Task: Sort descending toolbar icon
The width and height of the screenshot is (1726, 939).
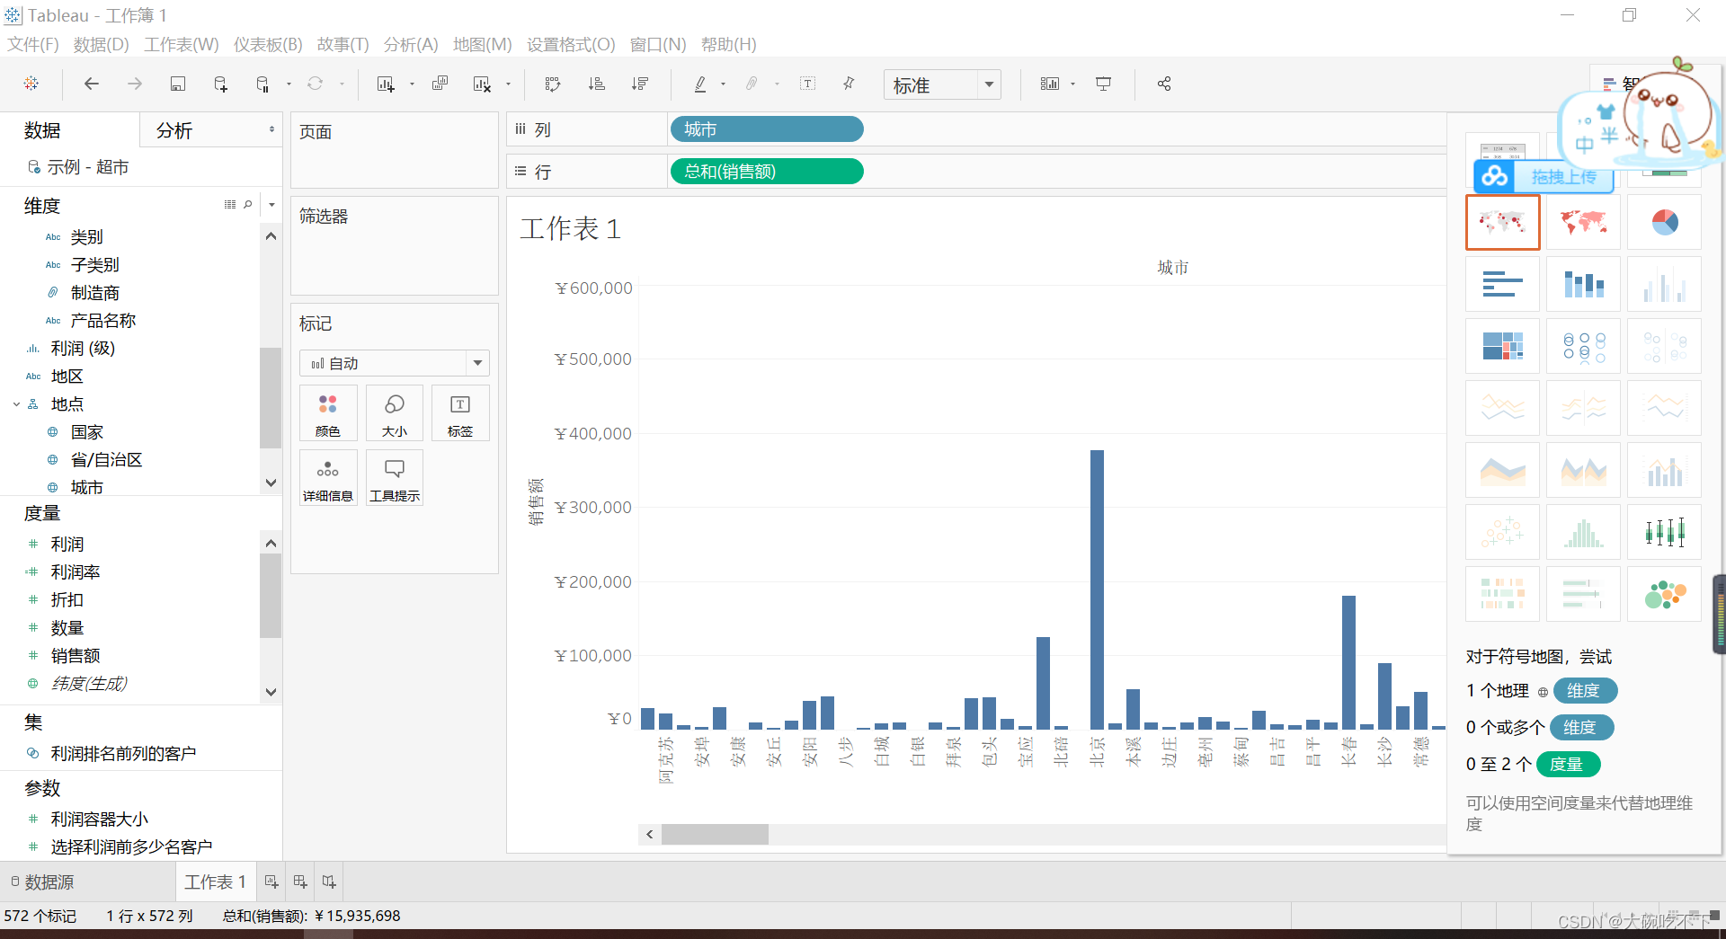Action: 640,84
